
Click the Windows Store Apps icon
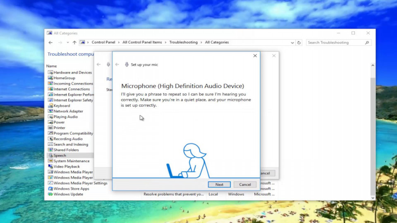50,189
